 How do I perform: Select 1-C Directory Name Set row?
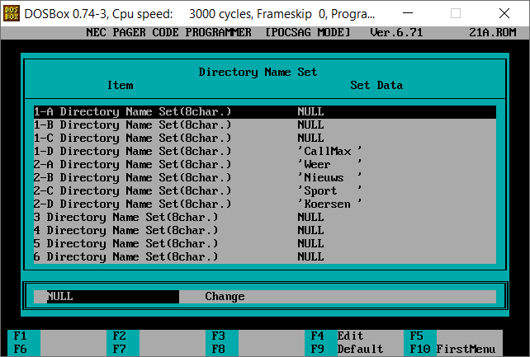264,138
